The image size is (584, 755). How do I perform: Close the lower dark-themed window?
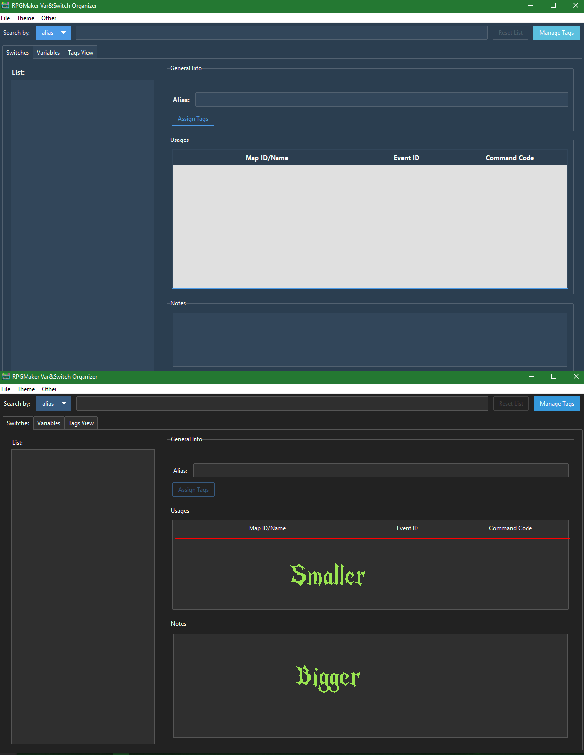click(576, 377)
